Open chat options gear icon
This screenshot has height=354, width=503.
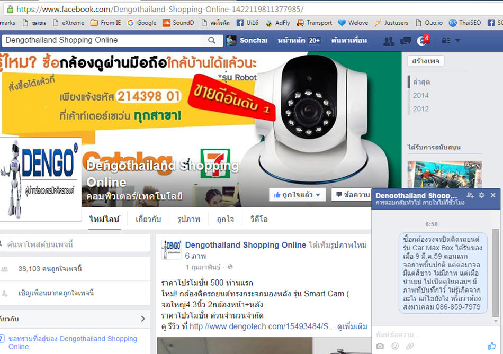pyautogui.click(x=481, y=195)
